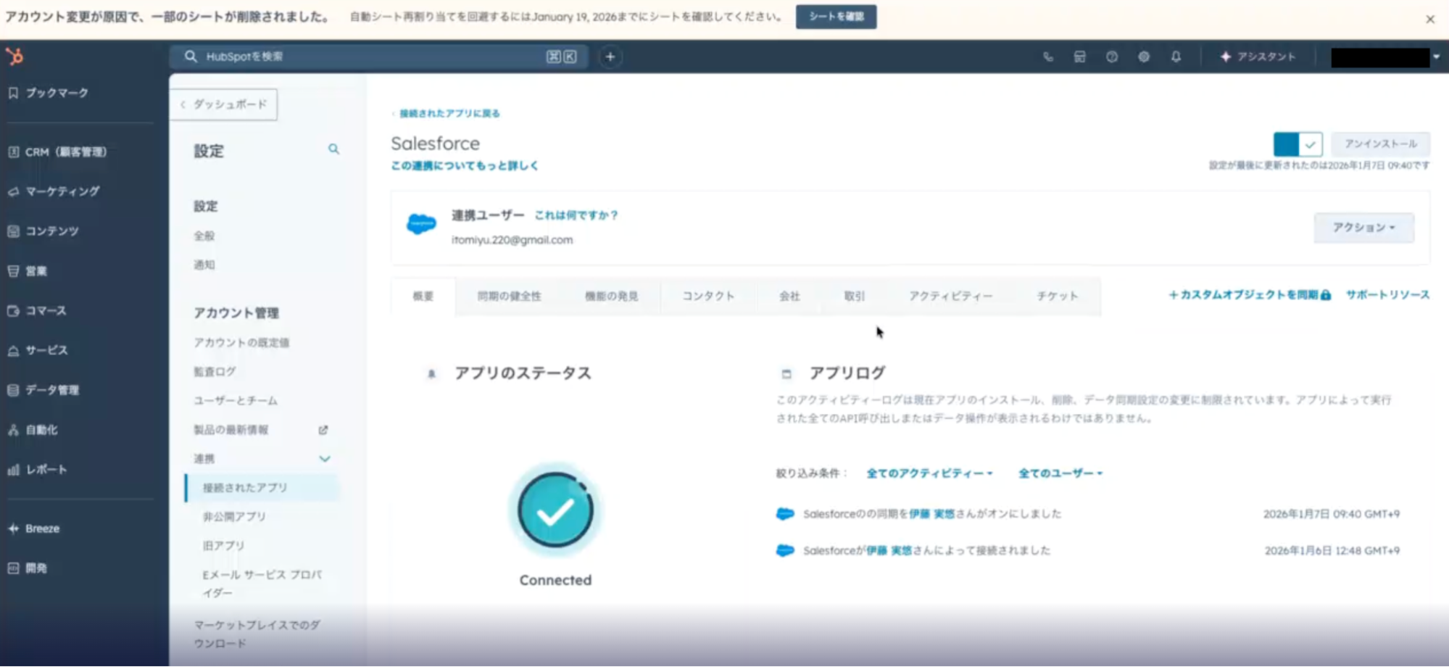Click the plus create button beside search
This screenshot has height=667, width=1449.
pyautogui.click(x=610, y=57)
